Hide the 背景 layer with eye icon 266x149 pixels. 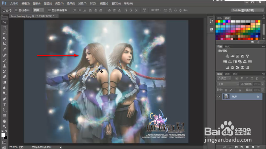click(x=219, y=97)
